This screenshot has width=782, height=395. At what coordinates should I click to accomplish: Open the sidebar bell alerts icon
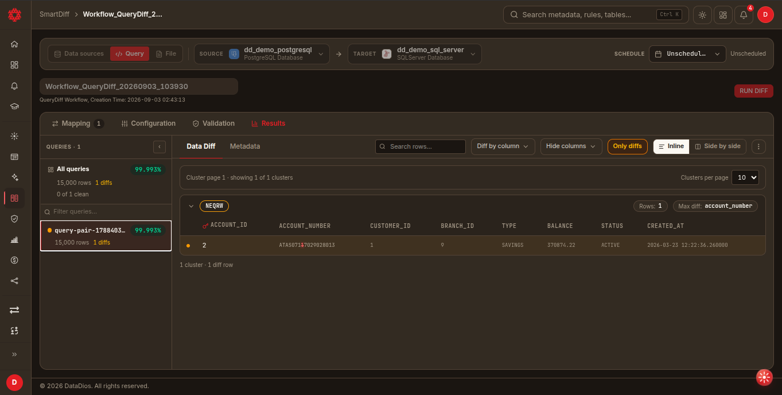[14, 86]
